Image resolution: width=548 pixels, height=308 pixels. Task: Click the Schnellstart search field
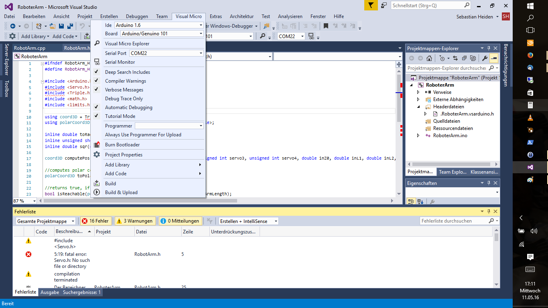click(431, 6)
